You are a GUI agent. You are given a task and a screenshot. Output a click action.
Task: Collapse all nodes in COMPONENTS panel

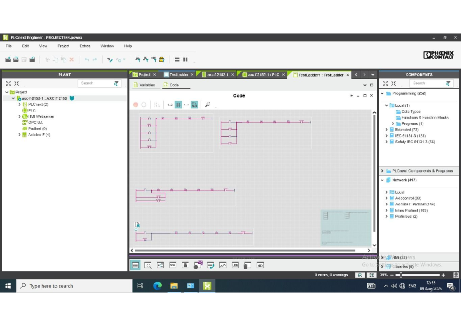pos(394,83)
